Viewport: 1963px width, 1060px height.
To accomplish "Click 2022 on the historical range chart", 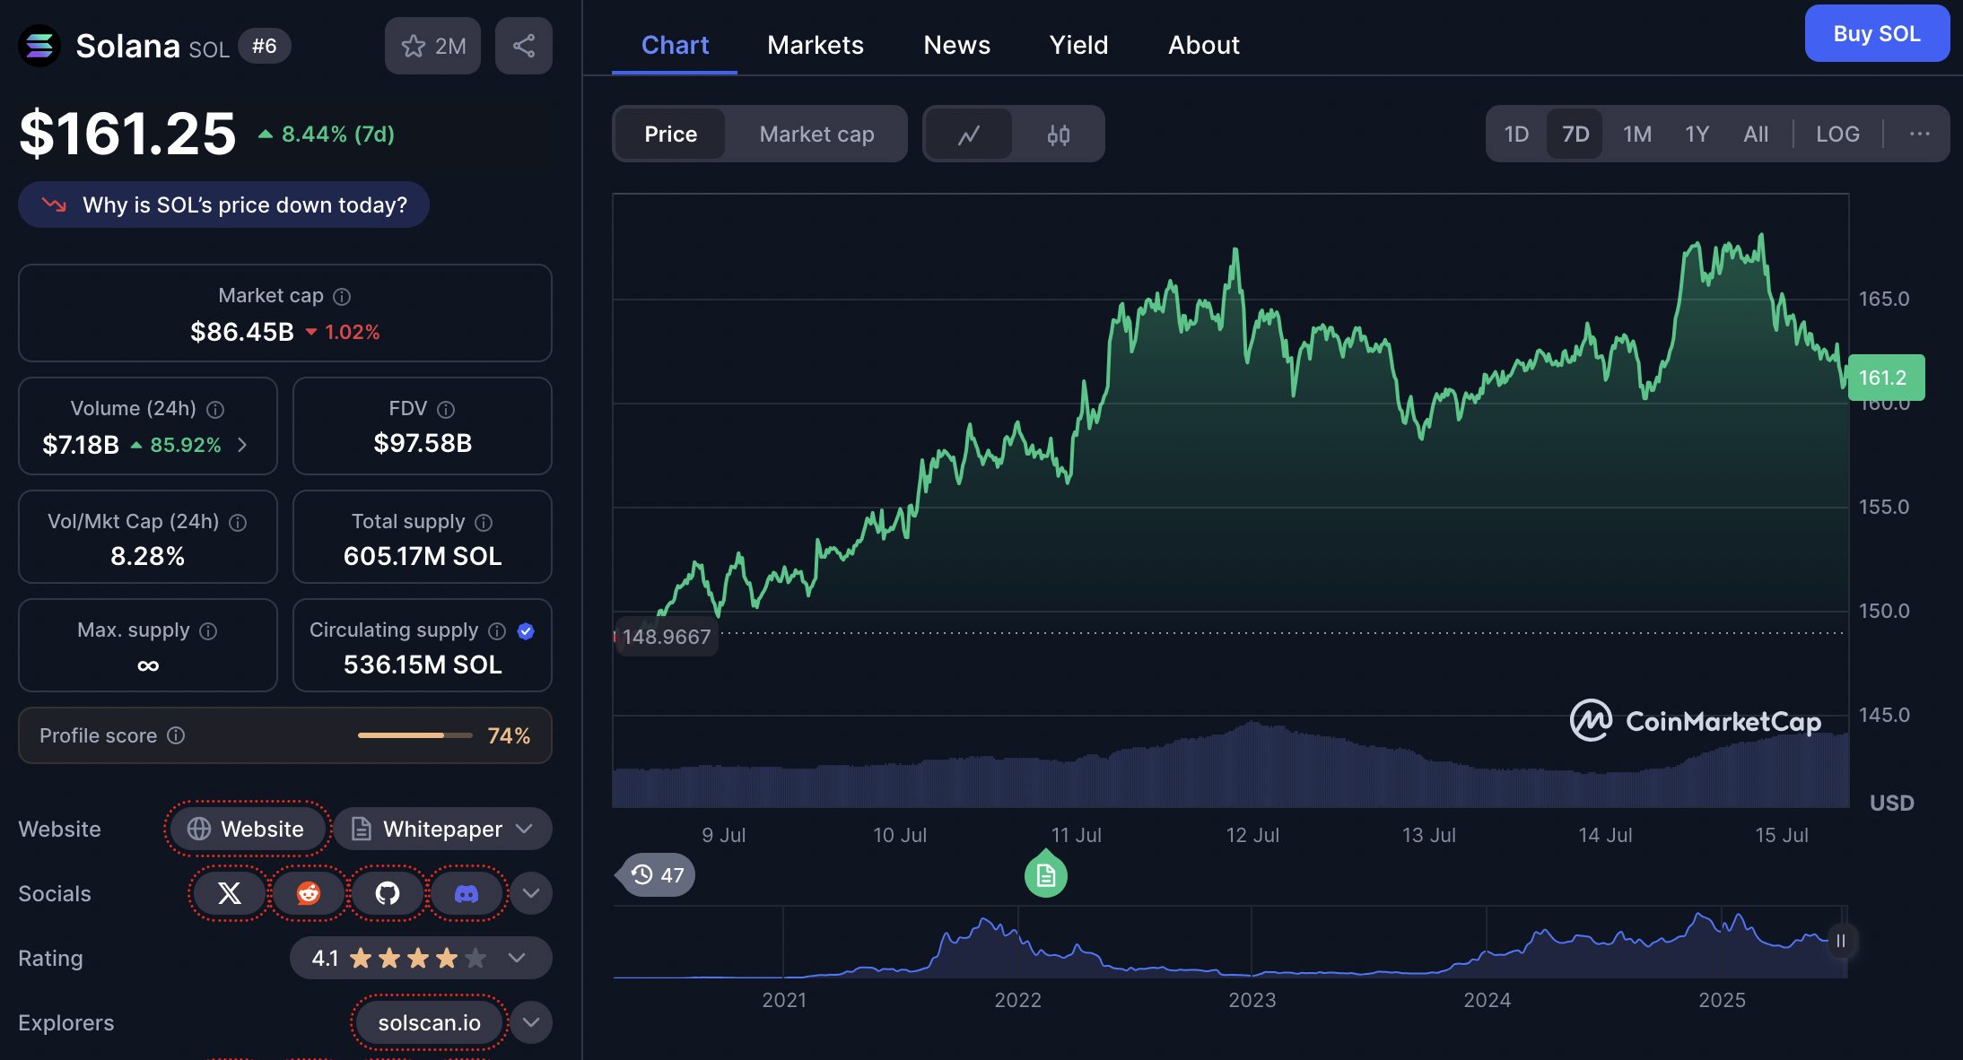I will (x=1017, y=1000).
